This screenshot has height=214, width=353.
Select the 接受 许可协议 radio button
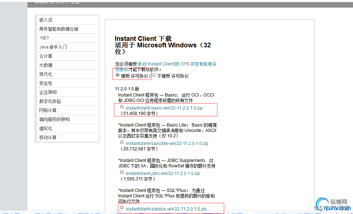(117, 75)
